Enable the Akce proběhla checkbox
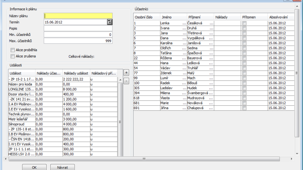Viewport: 303px width, 170px height. [13, 49]
